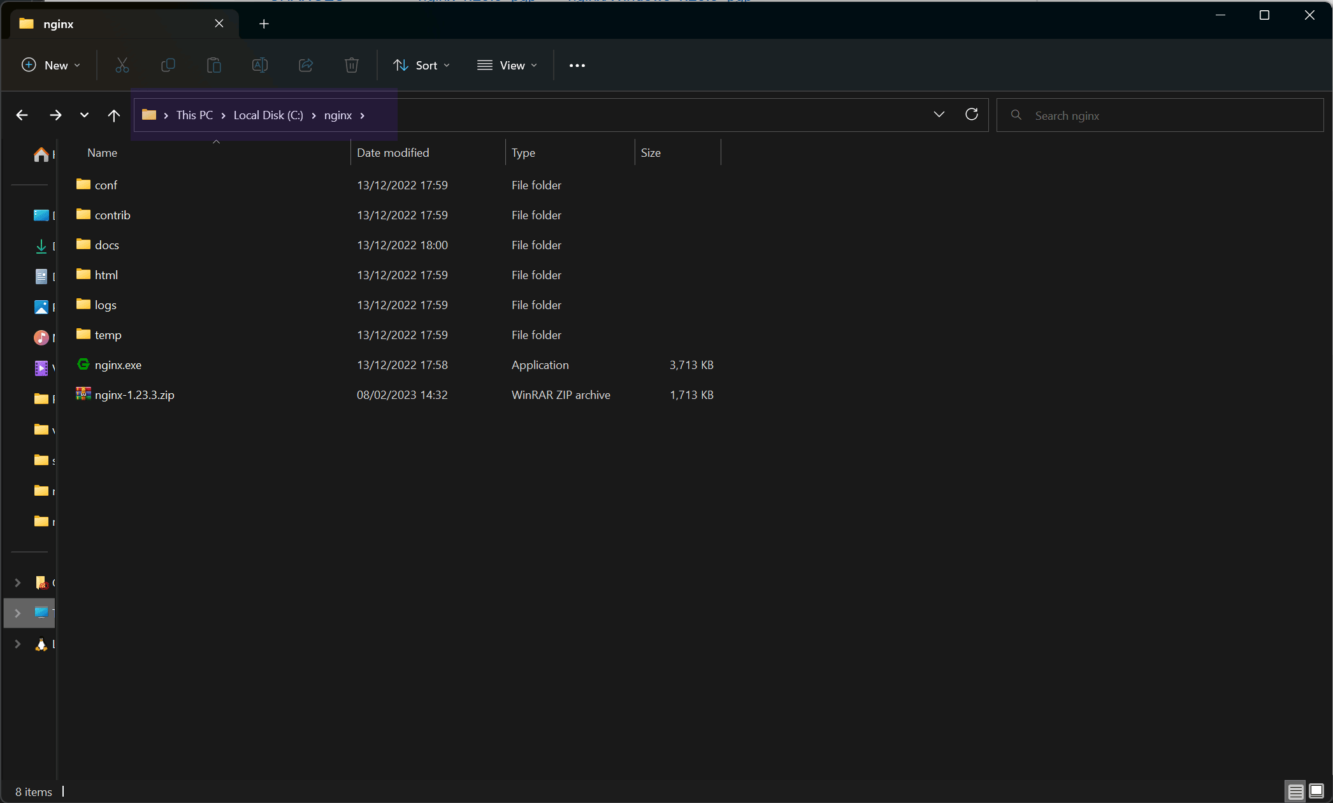Go up one folder level

[113, 115]
